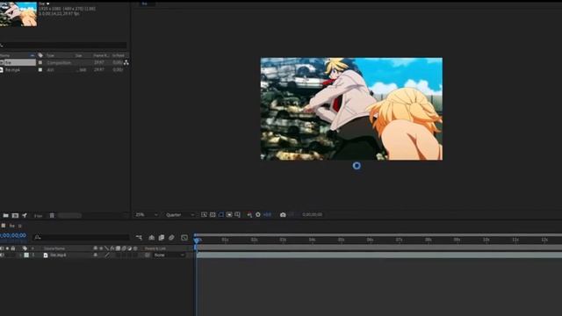Toggle Hide Shy Layers switch in timeline
Viewport: 562px width, 316px height.
[x=152, y=238]
